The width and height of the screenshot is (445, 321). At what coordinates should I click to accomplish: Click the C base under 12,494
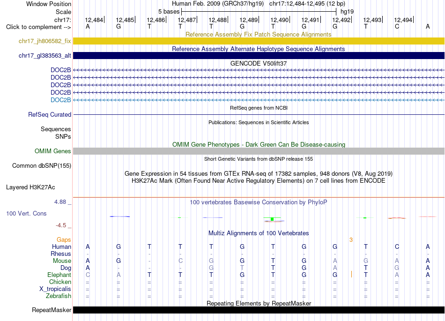pos(397,26)
